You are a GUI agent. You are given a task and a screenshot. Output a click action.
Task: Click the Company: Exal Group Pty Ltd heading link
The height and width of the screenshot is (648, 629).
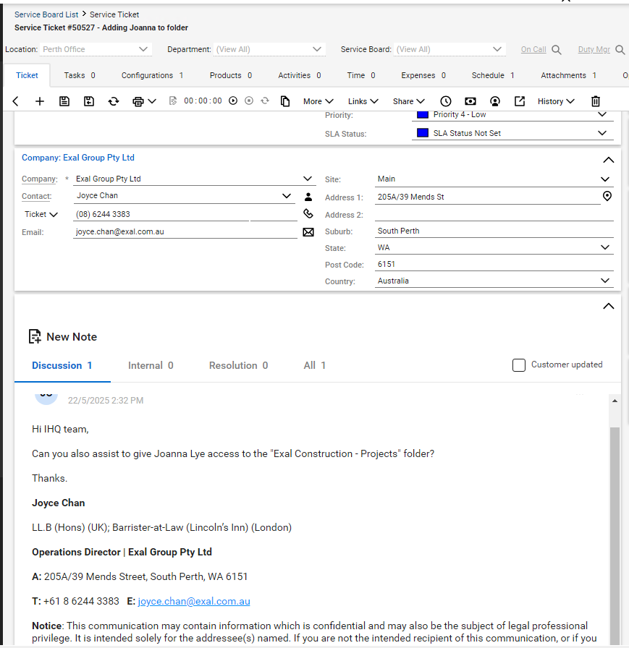click(x=77, y=158)
